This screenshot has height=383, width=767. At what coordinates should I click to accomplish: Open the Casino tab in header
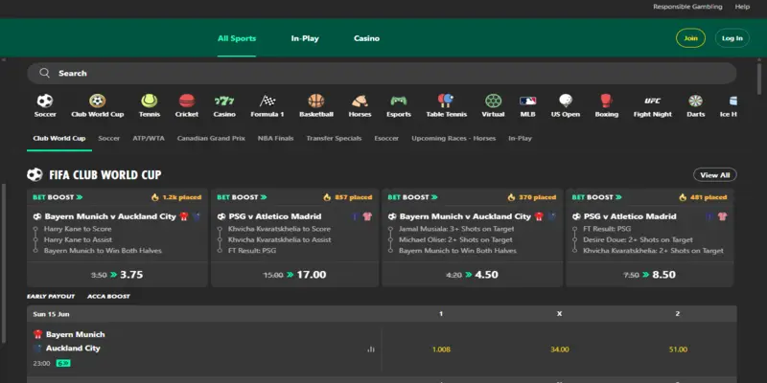point(366,38)
